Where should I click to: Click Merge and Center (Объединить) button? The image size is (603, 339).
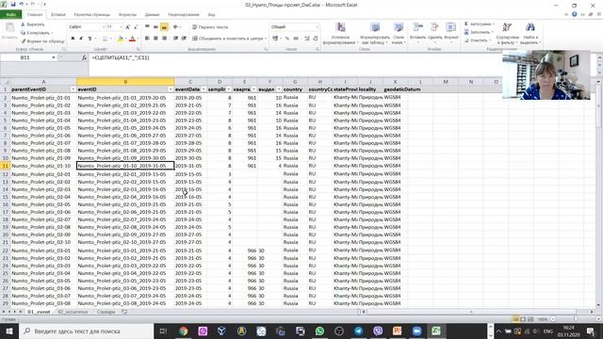pos(229,39)
